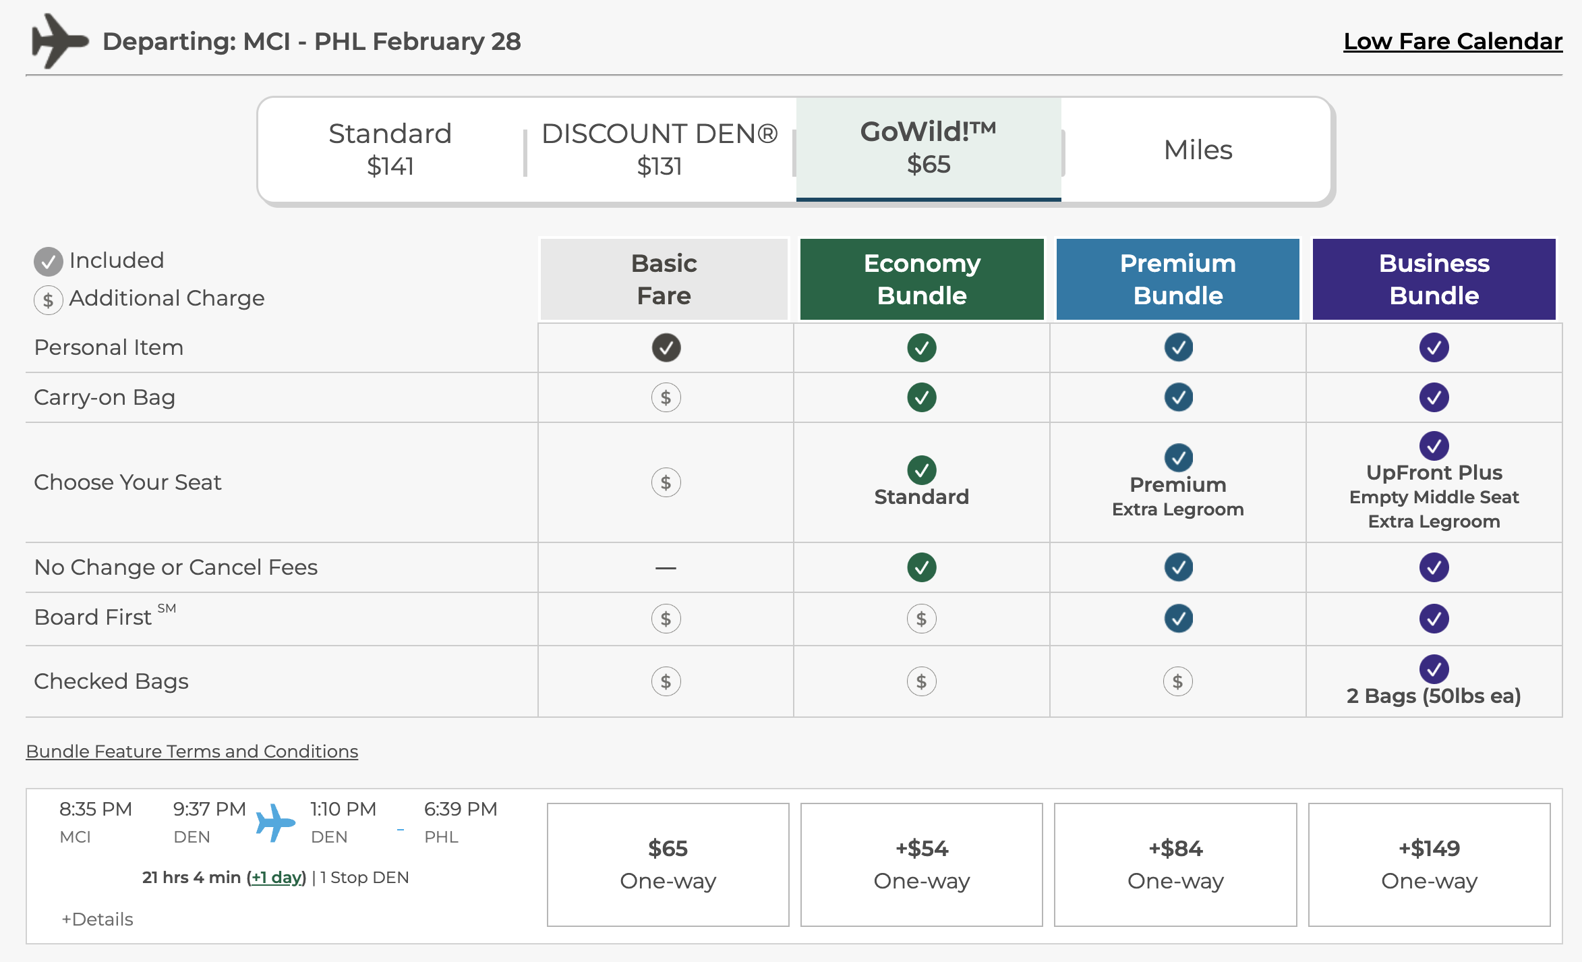Image resolution: width=1582 pixels, height=962 pixels.
Task: Click the Premium seat checkmark in Premium Bundle
Action: click(x=1179, y=458)
